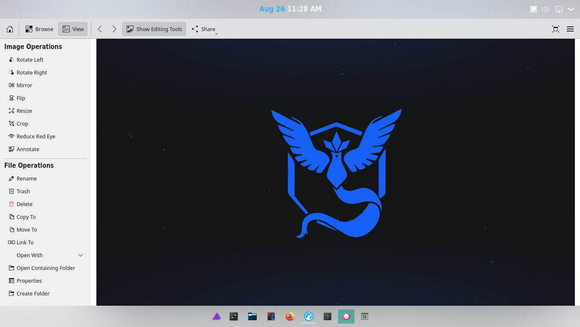Toggle the View mode button
Screen dimensions: 580x327
(73, 29)
